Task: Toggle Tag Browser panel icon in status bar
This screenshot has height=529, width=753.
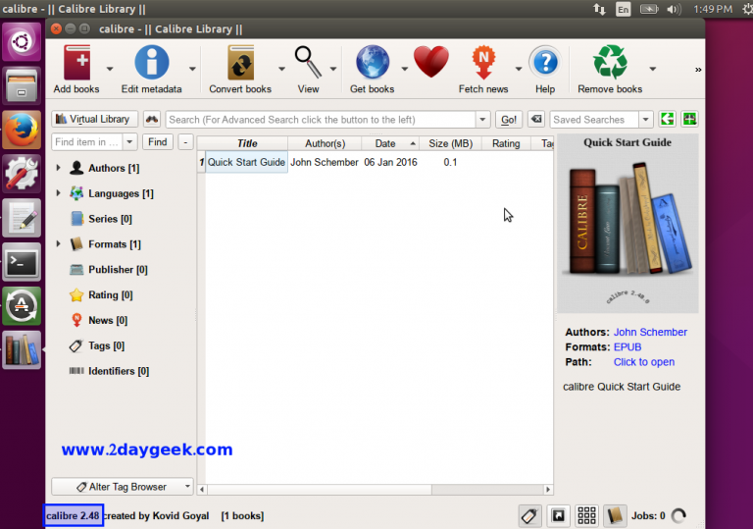Action: point(529,516)
